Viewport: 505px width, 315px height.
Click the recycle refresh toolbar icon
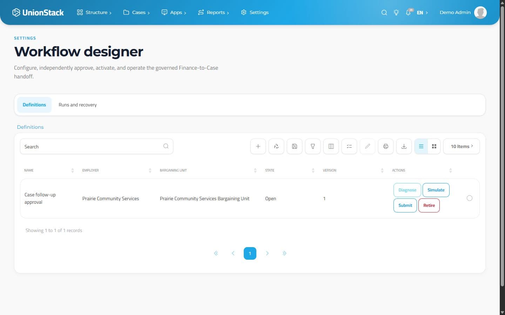[276, 146]
